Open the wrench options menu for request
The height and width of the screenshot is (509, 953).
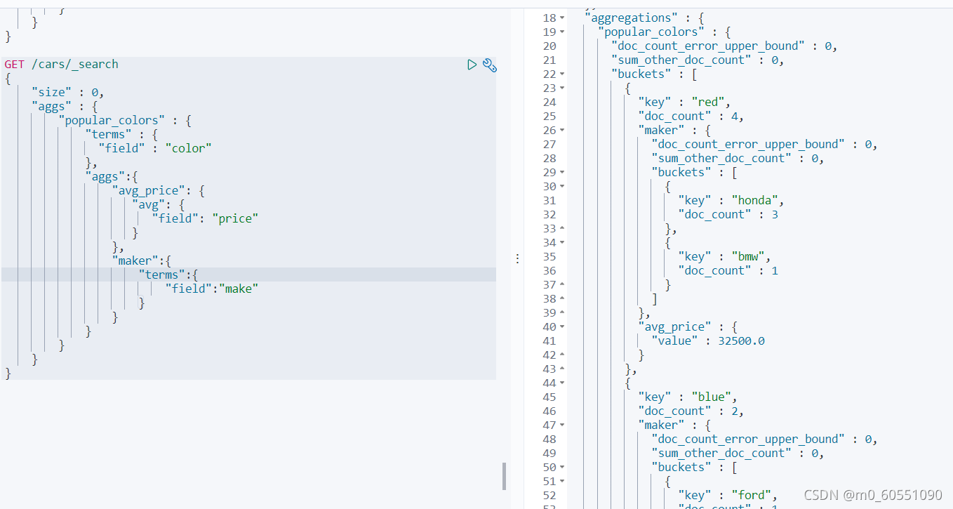pyautogui.click(x=490, y=65)
